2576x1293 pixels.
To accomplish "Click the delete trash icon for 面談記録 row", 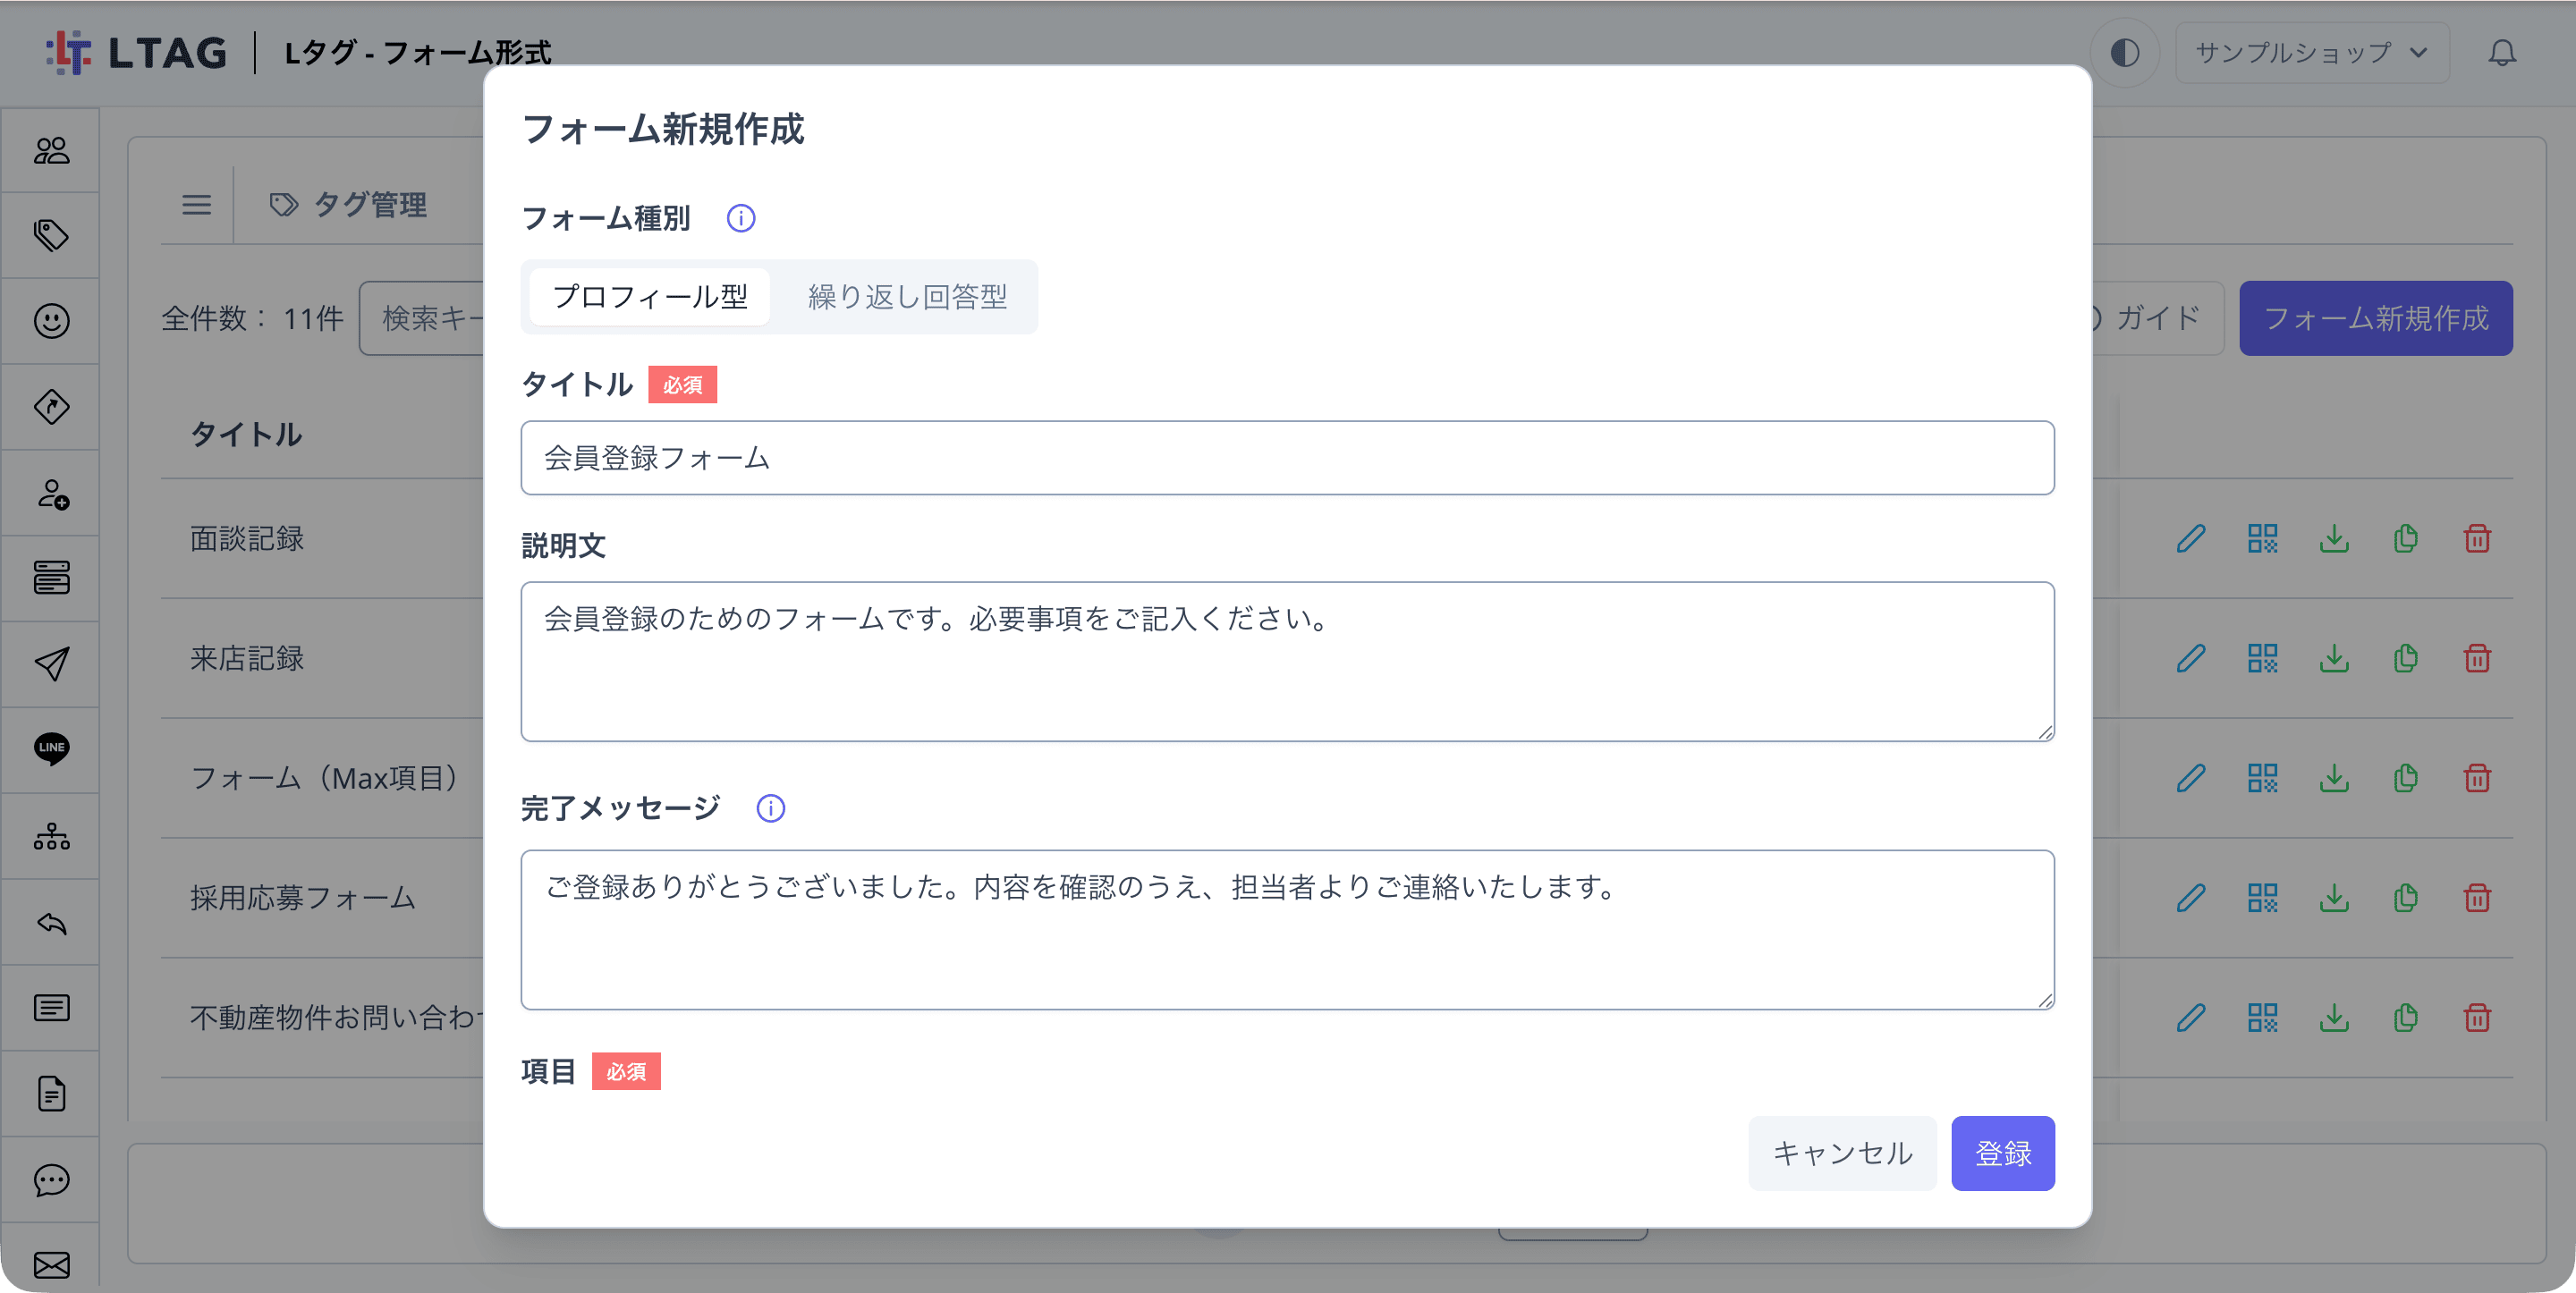I will coord(2477,539).
